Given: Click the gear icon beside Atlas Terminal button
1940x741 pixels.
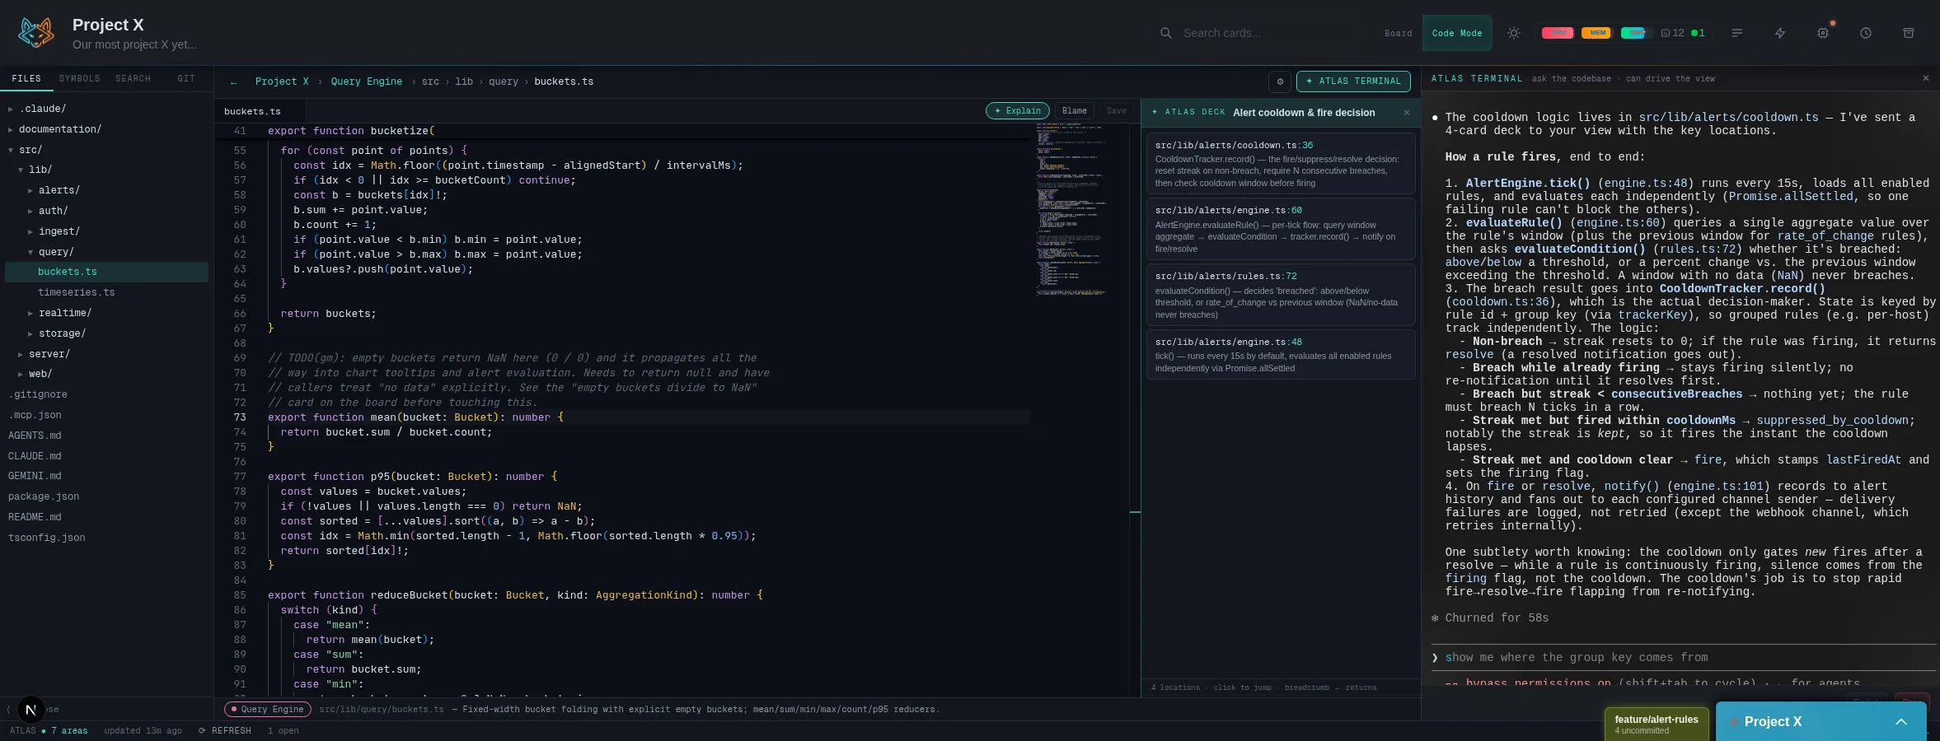Looking at the screenshot, I should pyautogui.click(x=1280, y=82).
